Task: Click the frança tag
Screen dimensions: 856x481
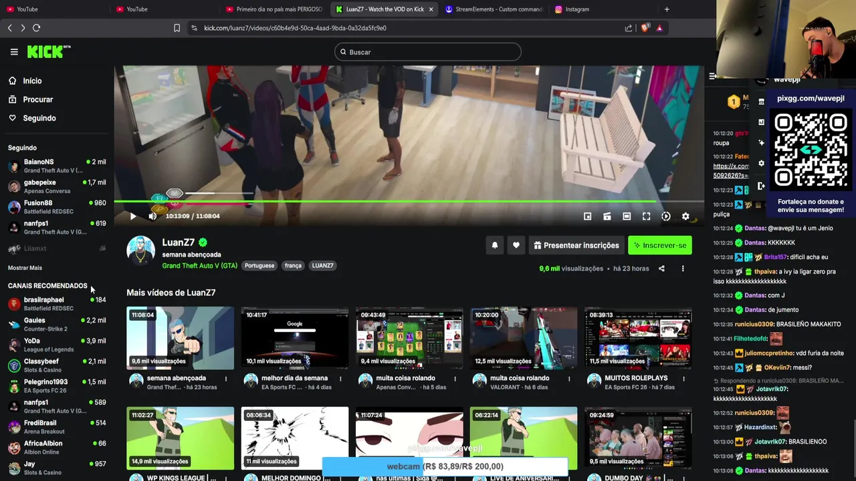Action: 293,265
